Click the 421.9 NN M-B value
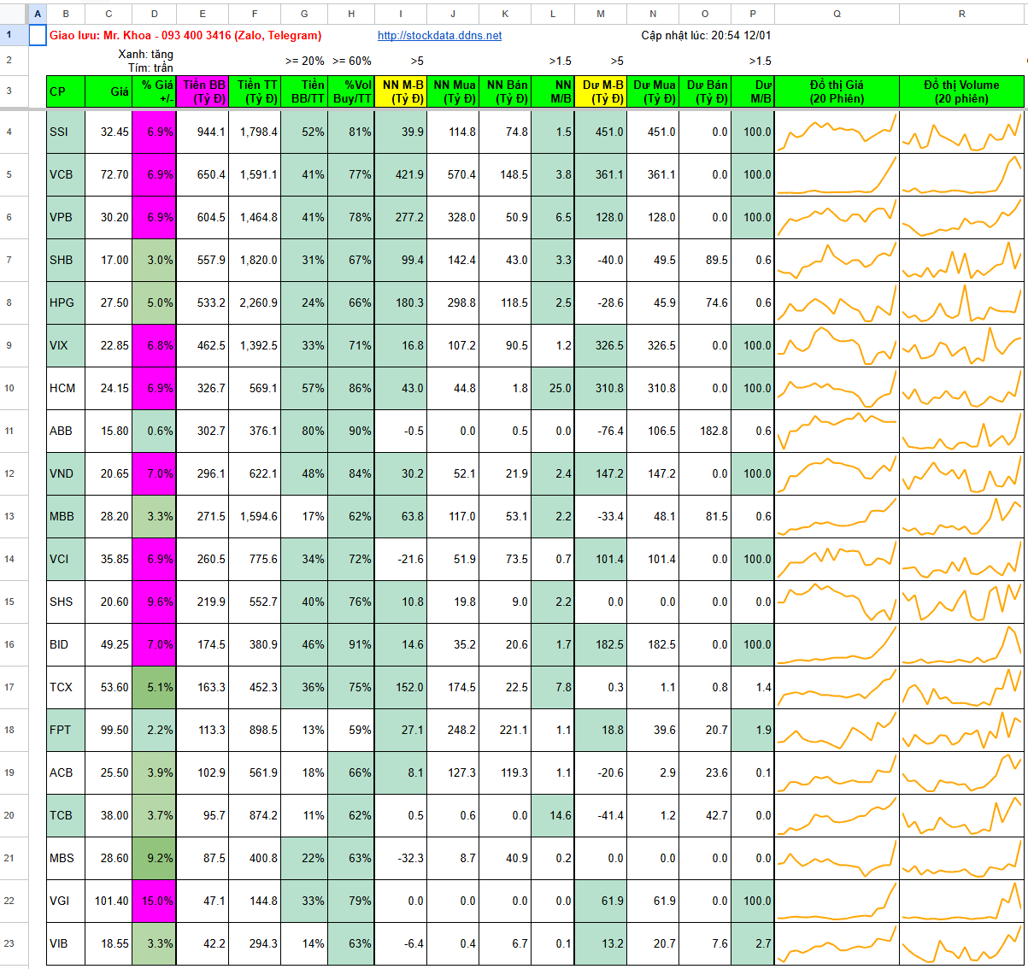 tap(401, 174)
